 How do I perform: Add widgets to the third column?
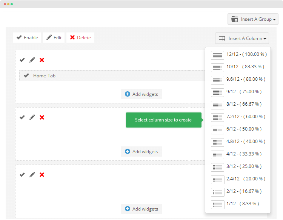coord(141,209)
